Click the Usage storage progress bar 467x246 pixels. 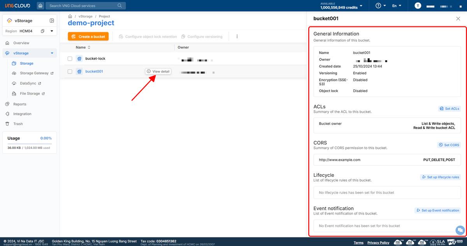tap(29, 144)
